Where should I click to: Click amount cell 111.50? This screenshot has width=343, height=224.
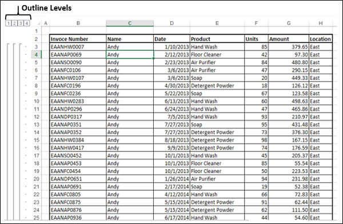click(289, 210)
